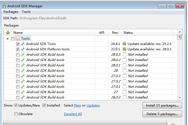Click the package list scrollbar down arrow
The image size is (188, 125).
180,97
